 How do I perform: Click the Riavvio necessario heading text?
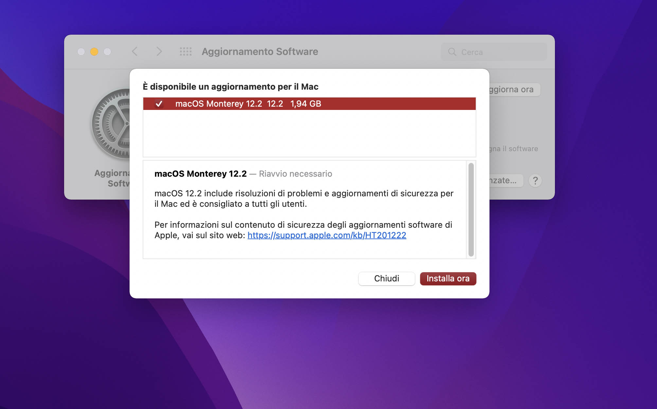coord(295,174)
